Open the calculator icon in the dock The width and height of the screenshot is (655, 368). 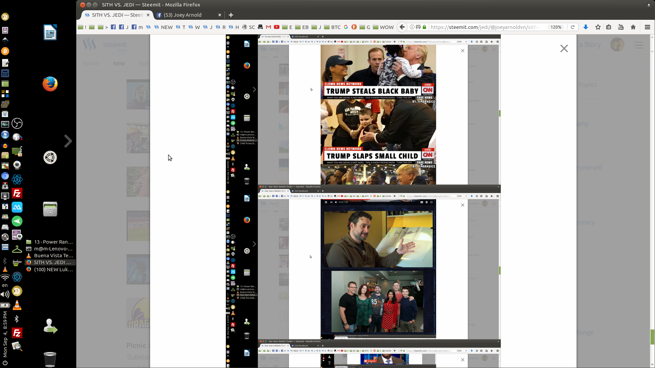click(x=5, y=73)
